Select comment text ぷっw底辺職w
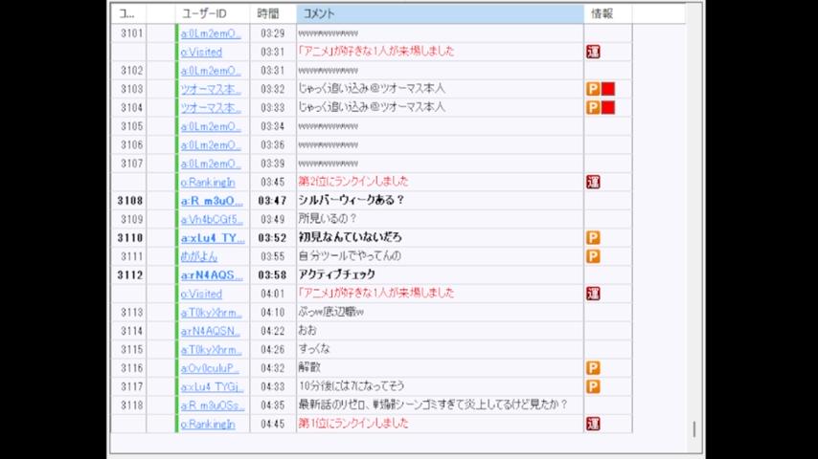This screenshot has width=818, height=459. pos(330,312)
